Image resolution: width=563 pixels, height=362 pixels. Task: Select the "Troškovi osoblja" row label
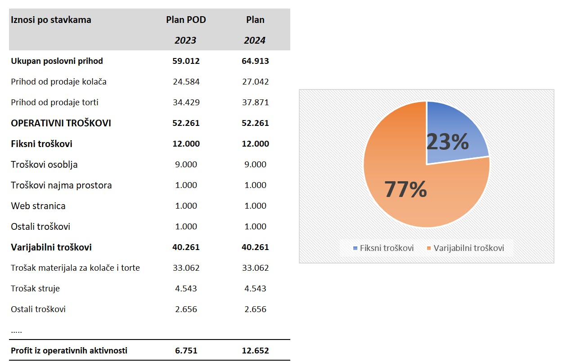[x=44, y=165]
